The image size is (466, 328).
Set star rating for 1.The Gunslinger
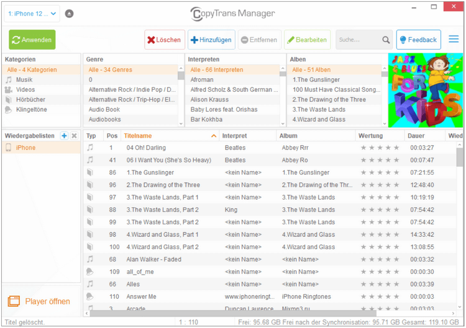click(x=380, y=172)
